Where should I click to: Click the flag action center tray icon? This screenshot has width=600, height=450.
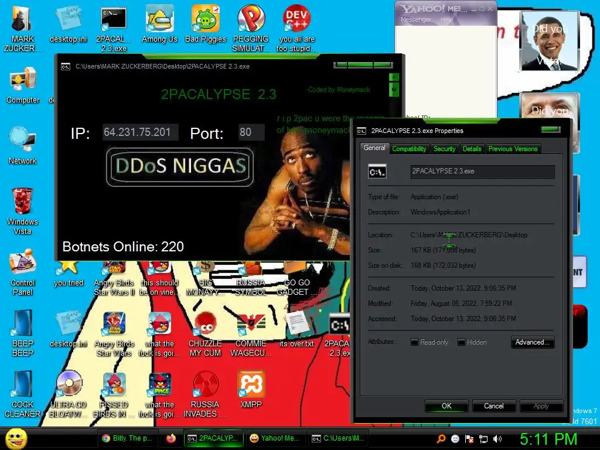coord(469,439)
